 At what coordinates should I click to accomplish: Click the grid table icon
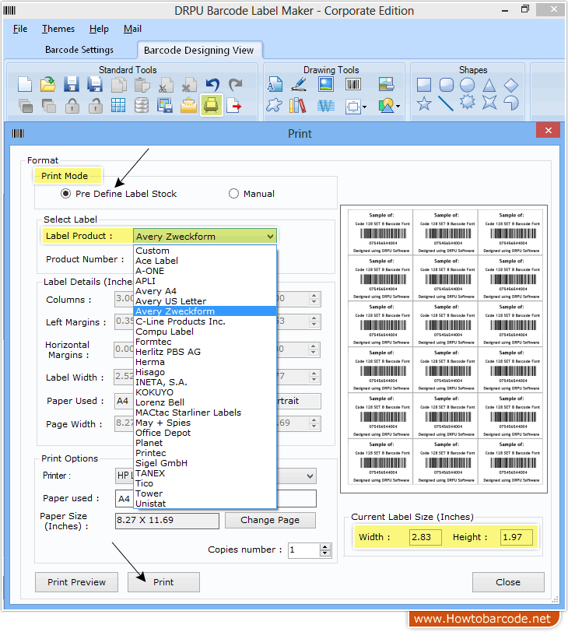pos(118,106)
